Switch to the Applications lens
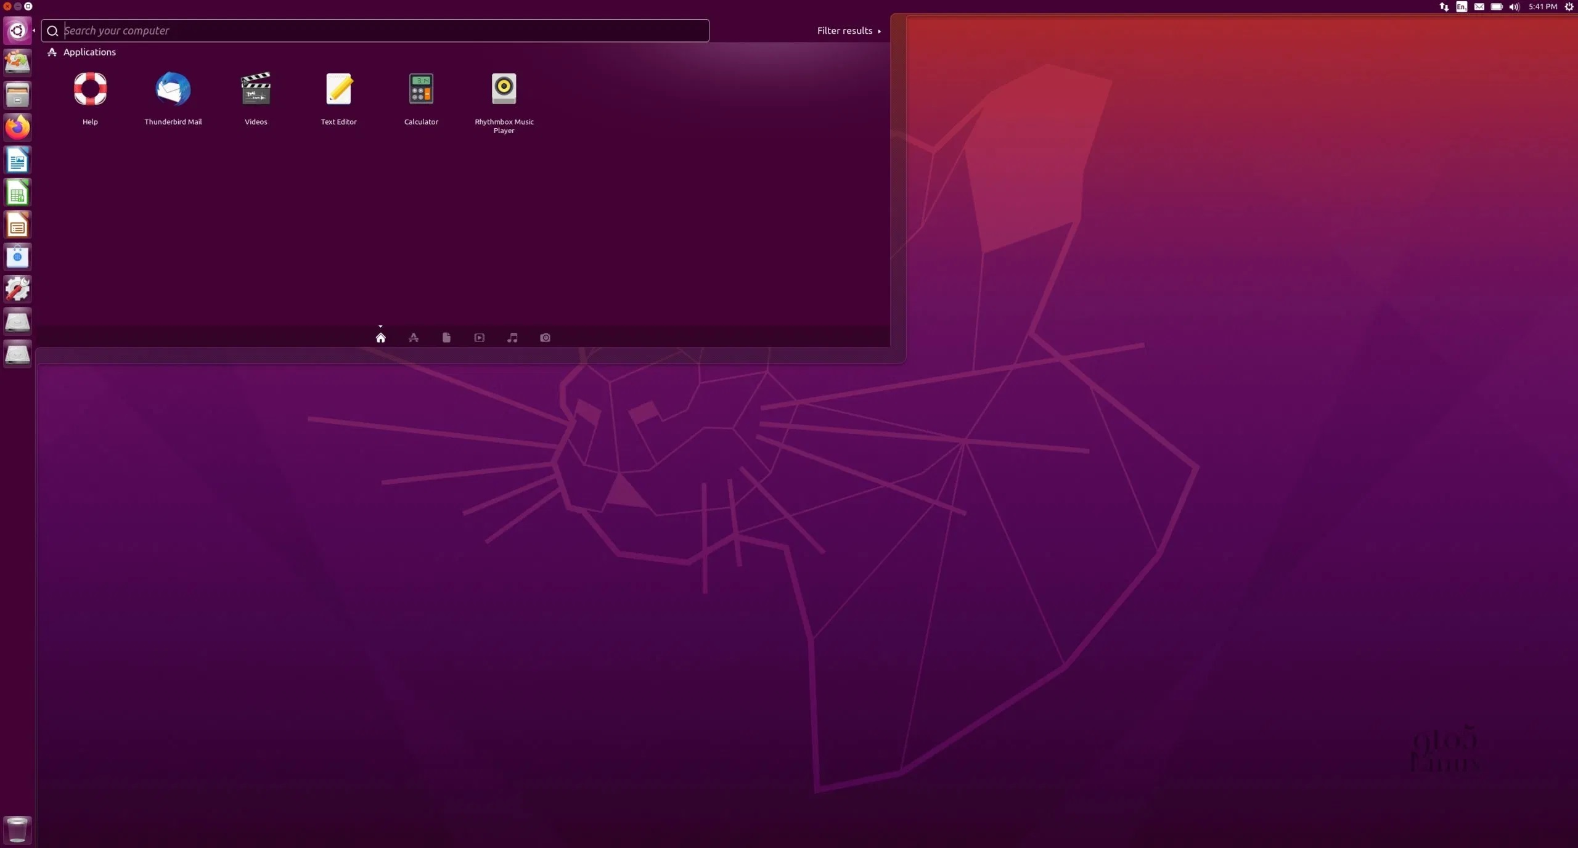This screenshot has height=848, width=1578. click(x=414, y=338)
